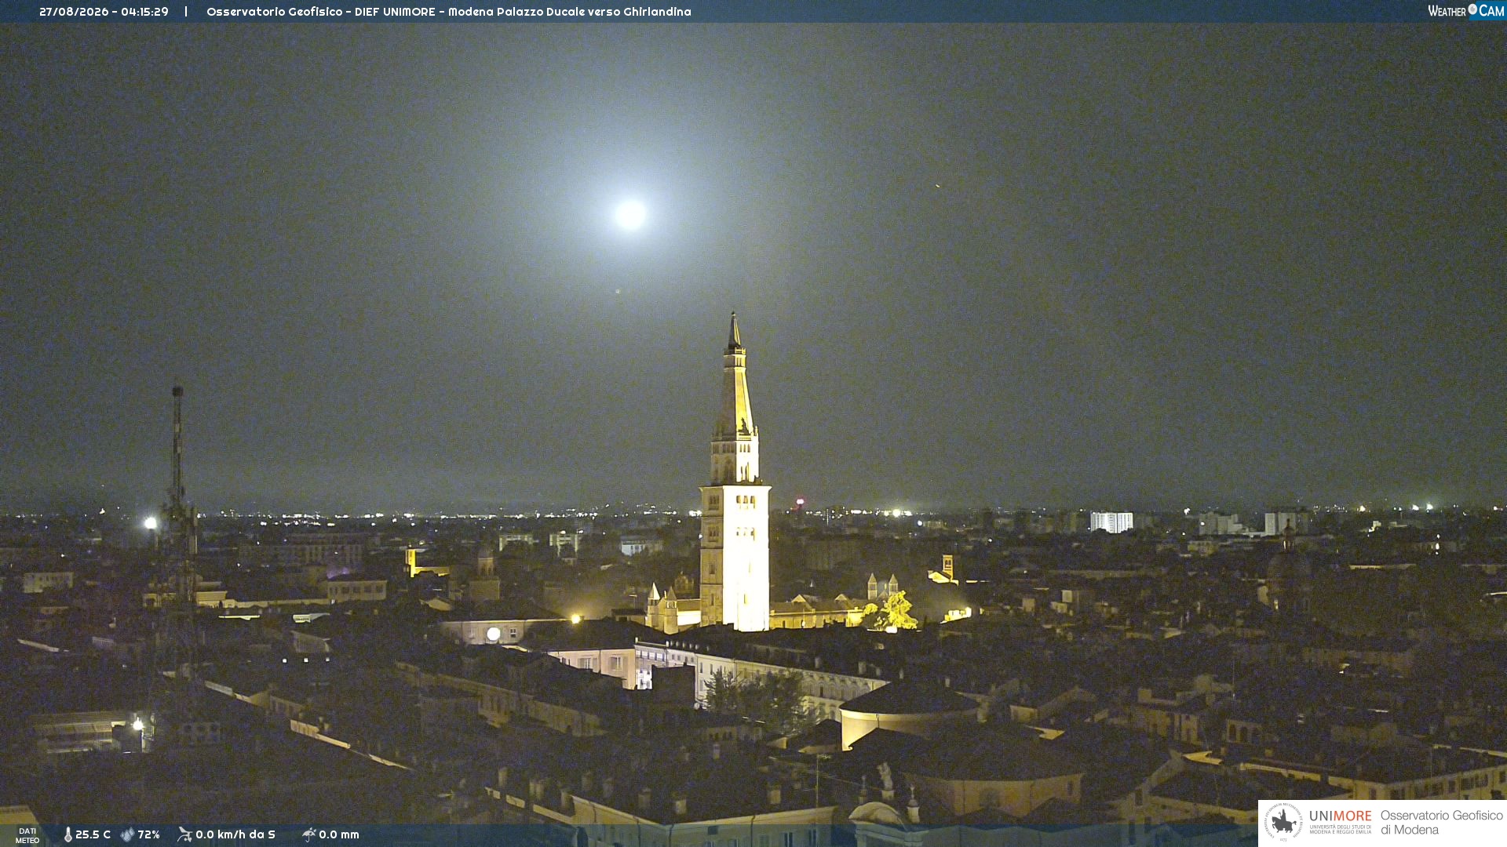Click the UNIMORE wordmark
This screenshot has width=1507, height=847.
coord(1341,816)
